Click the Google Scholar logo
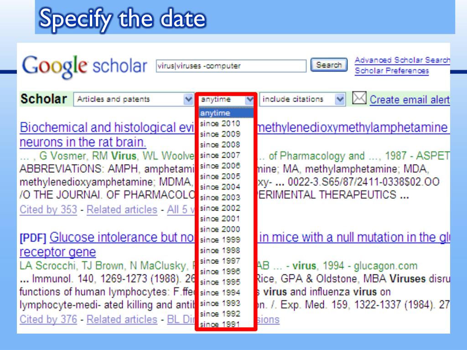The height and width of the screenshot is (350, 467). (x=84, y=67)
